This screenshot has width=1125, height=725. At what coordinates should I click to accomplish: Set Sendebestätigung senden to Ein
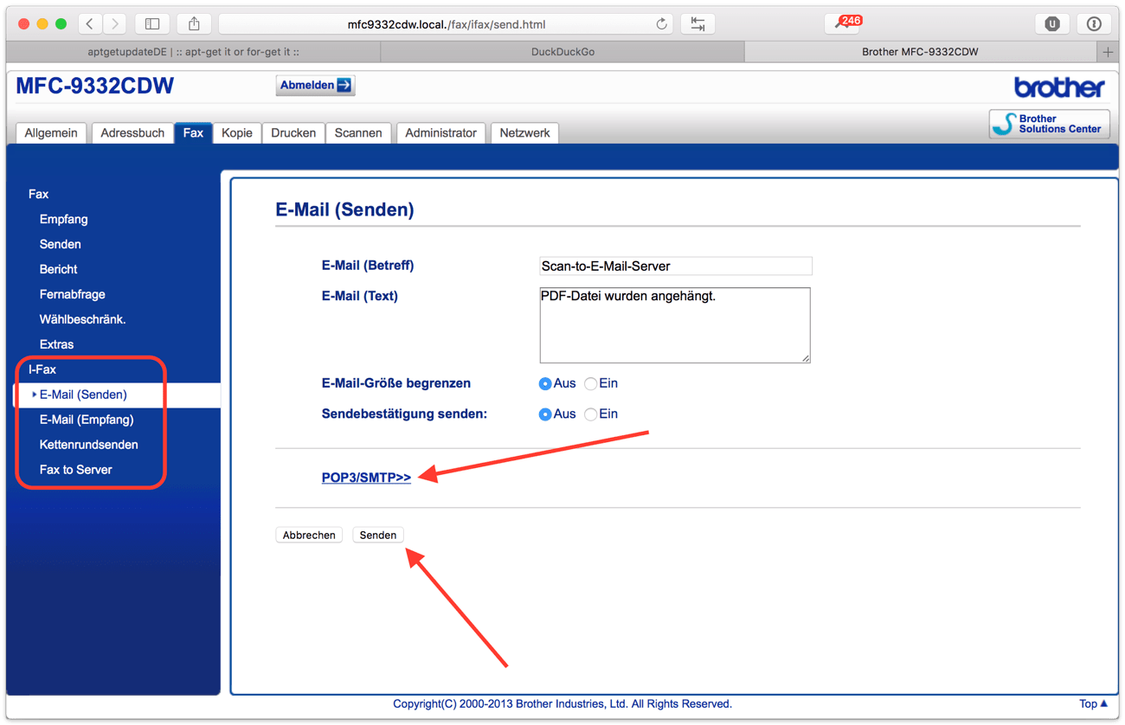(x=590, y=414)
